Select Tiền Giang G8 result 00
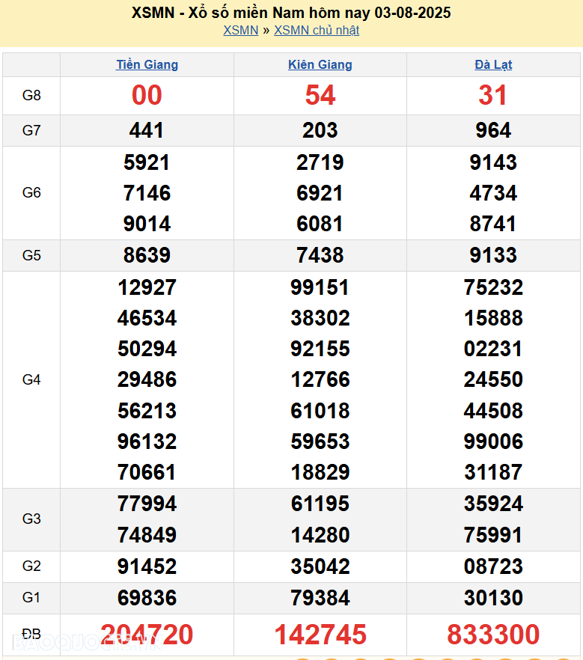Screen dimensions: 583x660 pos(147,95)
